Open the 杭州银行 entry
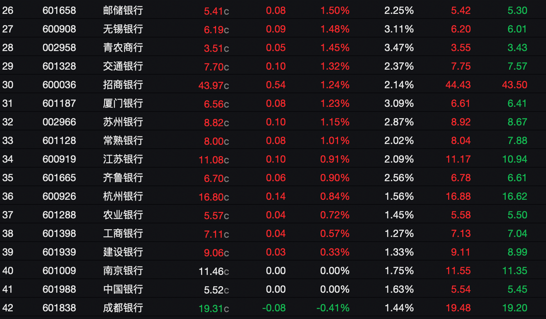 point(273,196)
